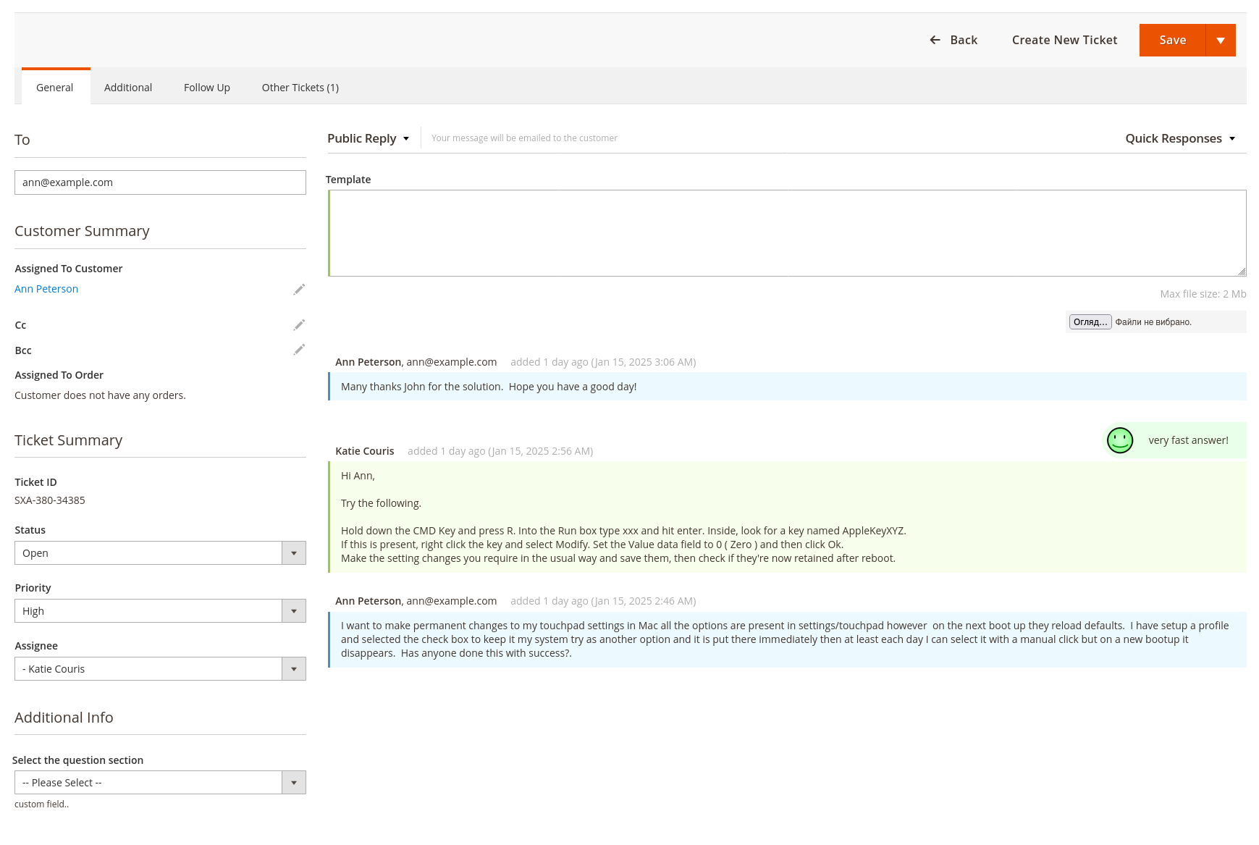The height and width of the screenshot is (845, 1259).
Task: Open the Follow Up tab
Action: tap(207, 88)
